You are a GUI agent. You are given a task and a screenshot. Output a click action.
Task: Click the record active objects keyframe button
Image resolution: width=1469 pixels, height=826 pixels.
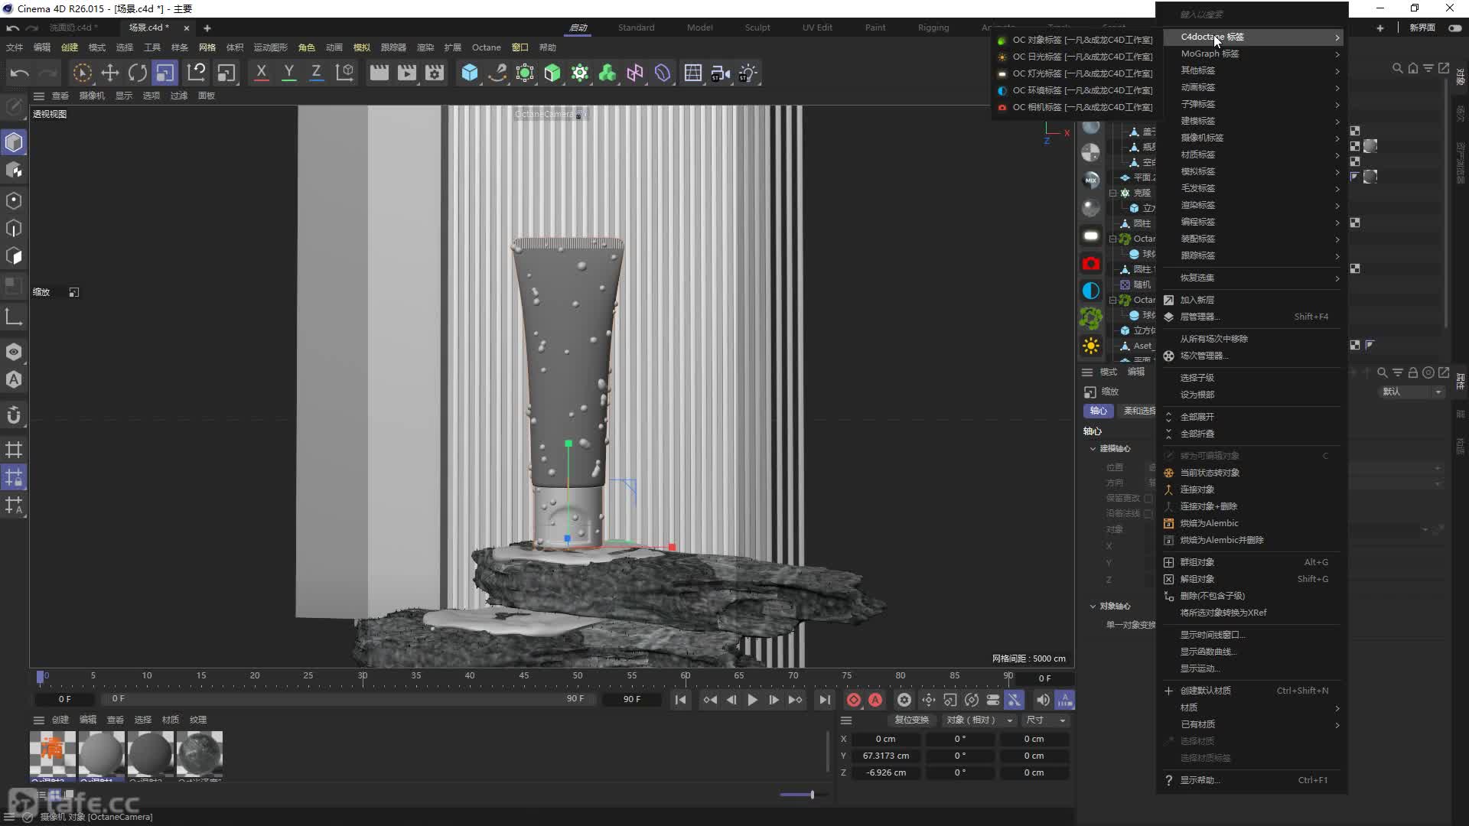(854, 700)
